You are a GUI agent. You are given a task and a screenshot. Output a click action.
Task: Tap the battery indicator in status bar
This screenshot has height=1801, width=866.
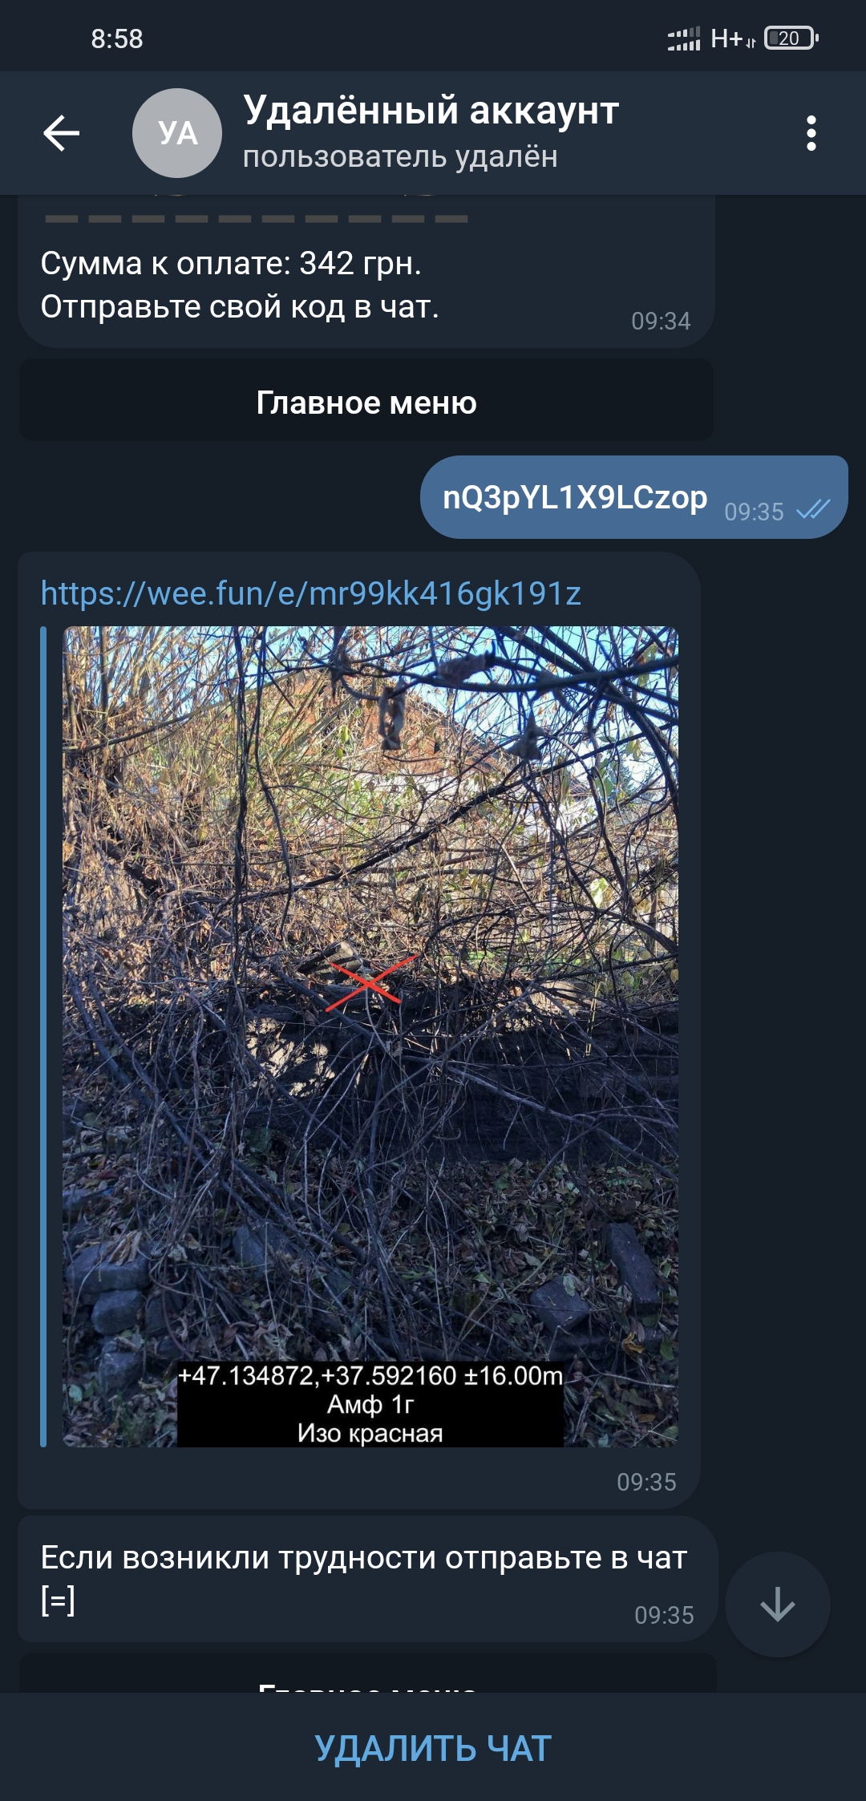[x=791, y=38]
